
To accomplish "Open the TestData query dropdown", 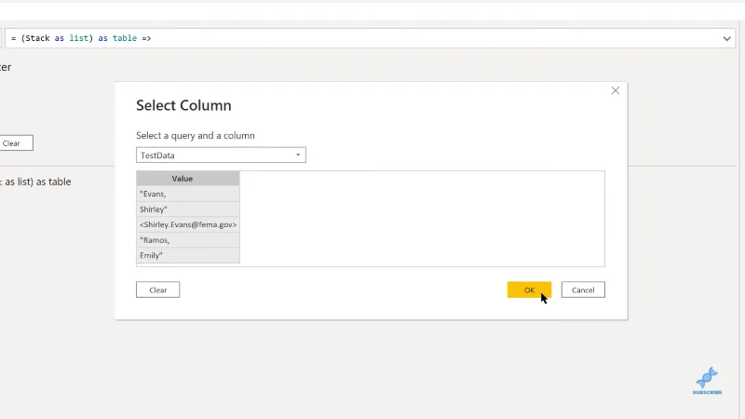I will pos(221,155).
